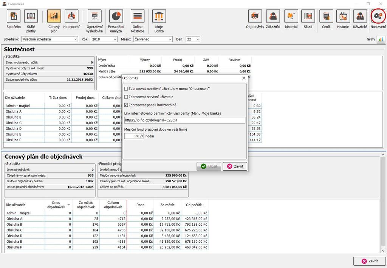Image resolution: width=387 pixels, height=268 pixels.
Task: Select the Cenový plán toolbar icon
Action: (x=54, y=16)
